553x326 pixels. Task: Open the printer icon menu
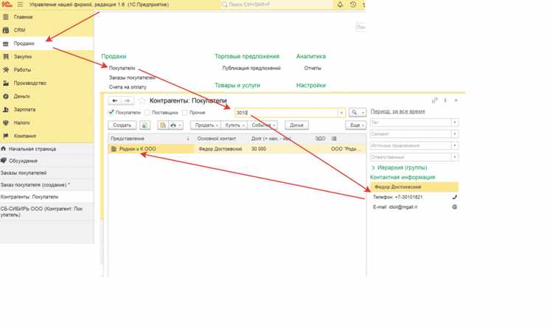pos(175,125)
